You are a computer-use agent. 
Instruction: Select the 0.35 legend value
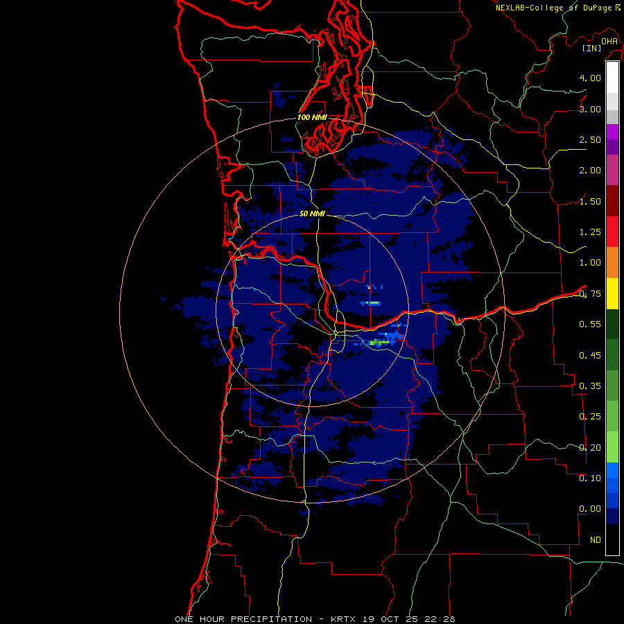590,386
